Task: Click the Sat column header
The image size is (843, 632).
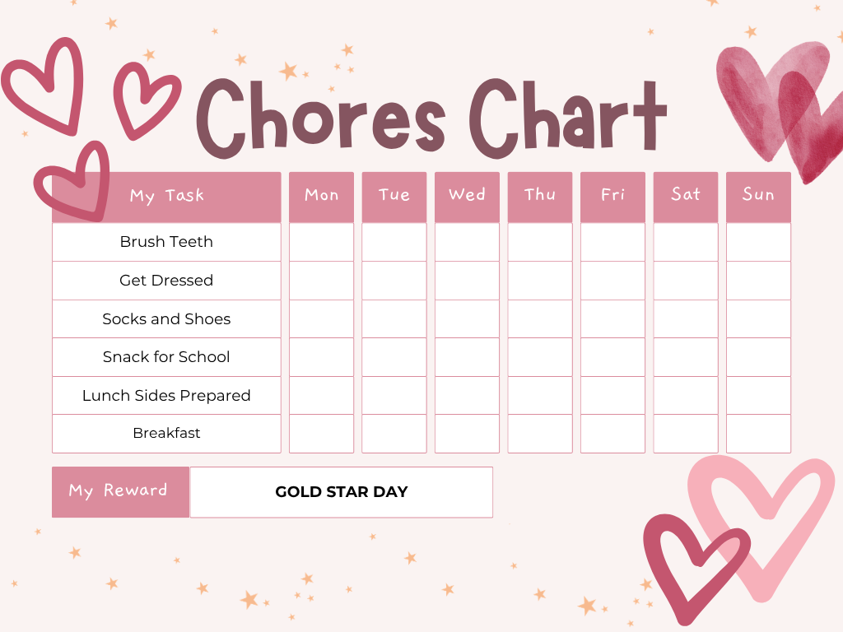Action: tap(685, 196)
